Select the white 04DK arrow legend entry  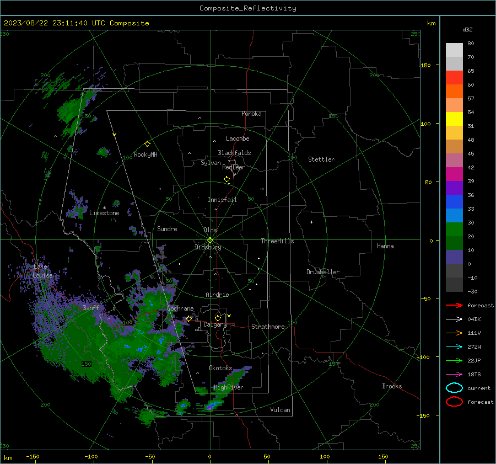pos(454,319)
